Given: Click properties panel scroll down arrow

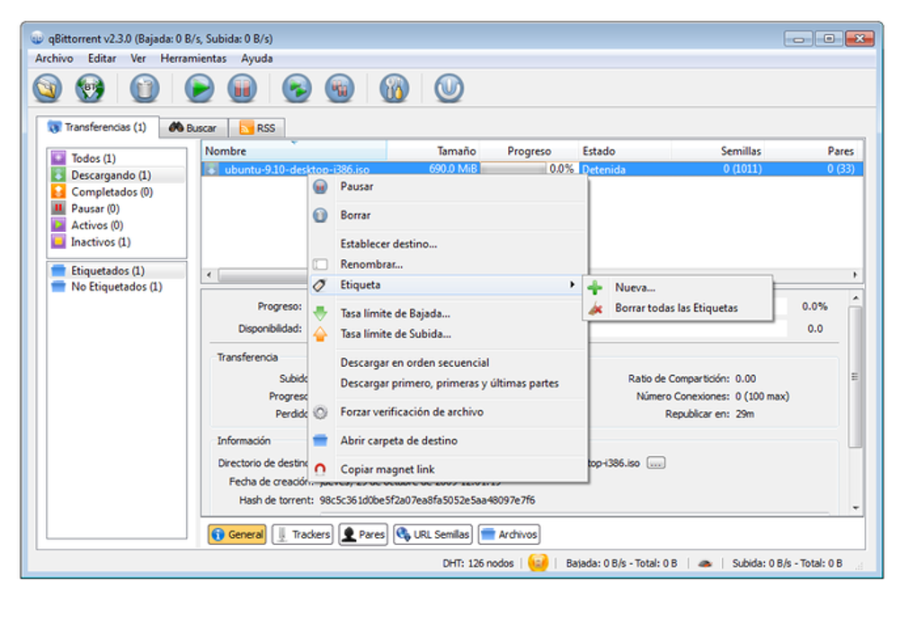Looking at the screenshot, I should click(x=856, y=508).
